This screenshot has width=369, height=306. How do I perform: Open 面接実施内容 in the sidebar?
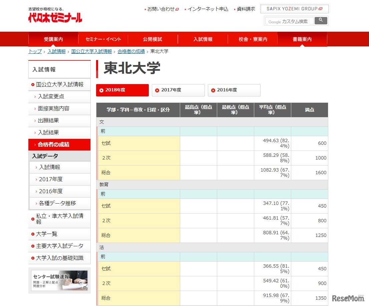pyautogui.click(x=53, y=108)
